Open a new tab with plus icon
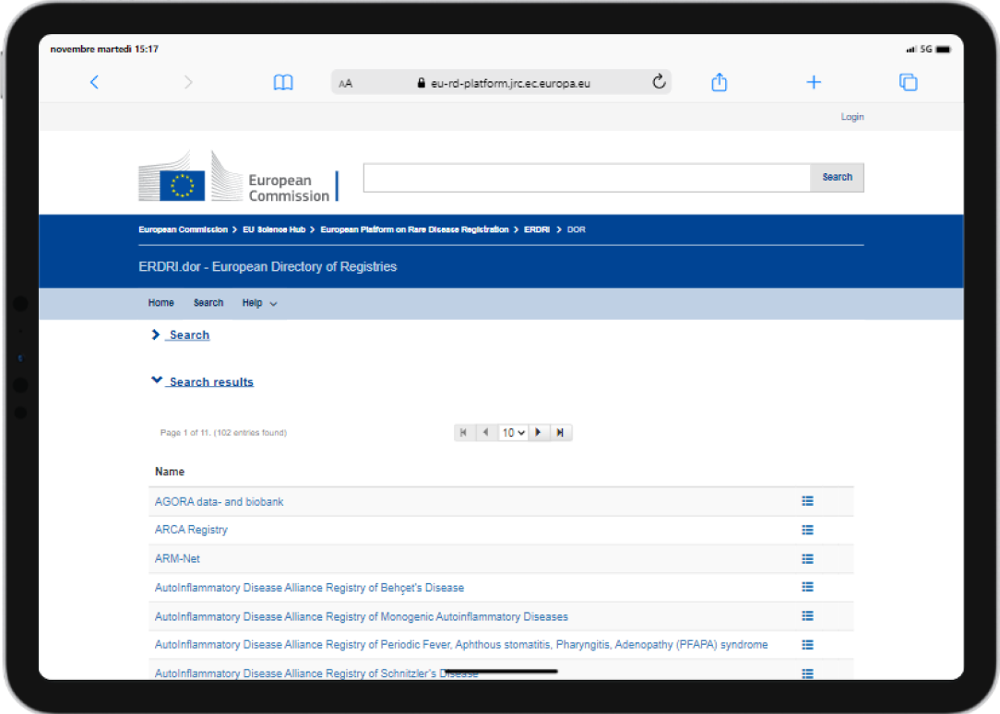1000x714 pixels. point(814,82)
